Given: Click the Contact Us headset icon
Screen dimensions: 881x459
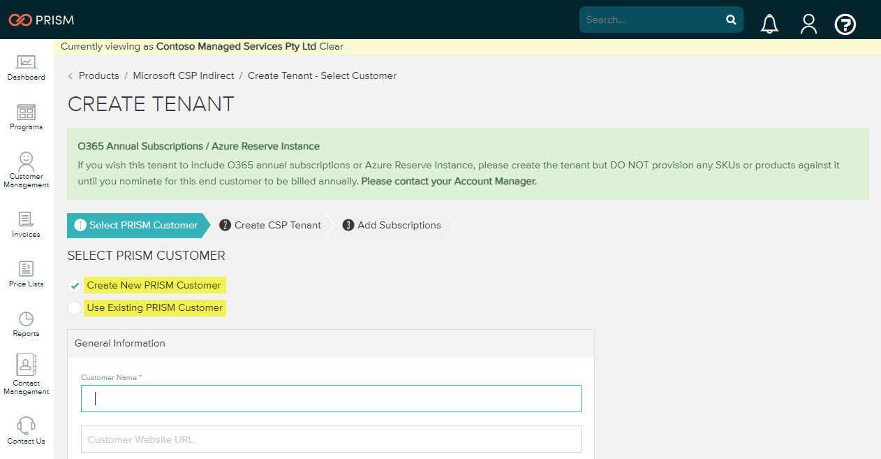Looking at the screenshot, I should [x=26, y=425].
